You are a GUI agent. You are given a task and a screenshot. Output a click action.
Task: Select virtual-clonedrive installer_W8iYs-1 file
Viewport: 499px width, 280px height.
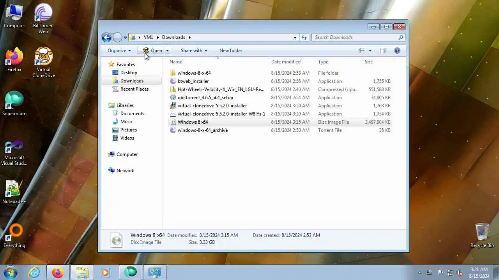(221, 114)
